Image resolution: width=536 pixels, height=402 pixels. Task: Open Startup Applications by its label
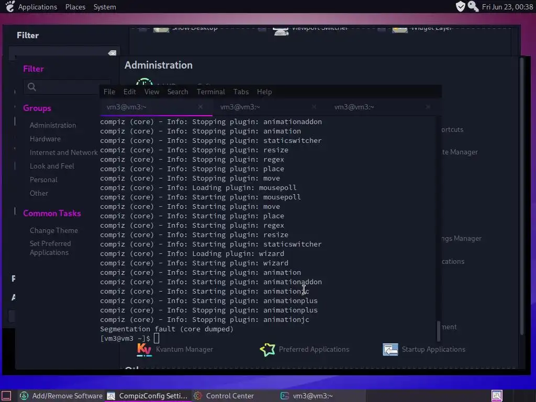(433, 349)
